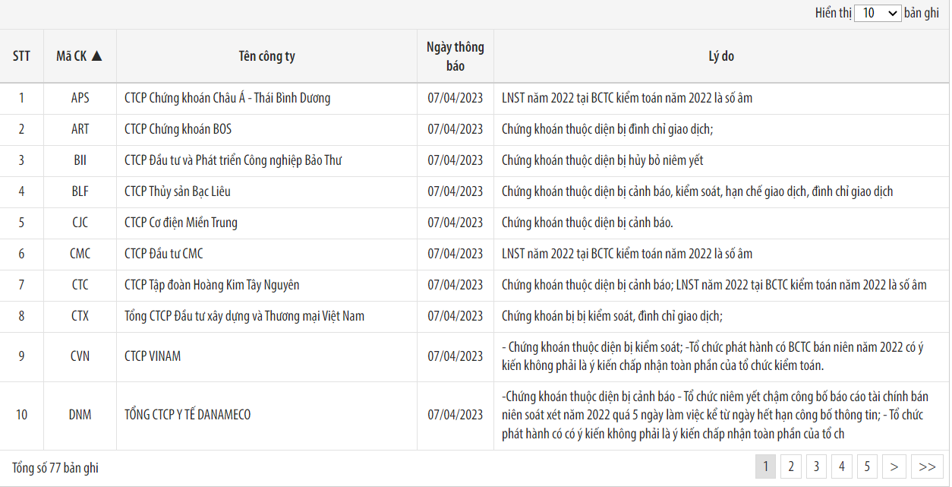Screen dimensions: 952x487
Task: Click the Lý do column header
Action: point(720,56)
